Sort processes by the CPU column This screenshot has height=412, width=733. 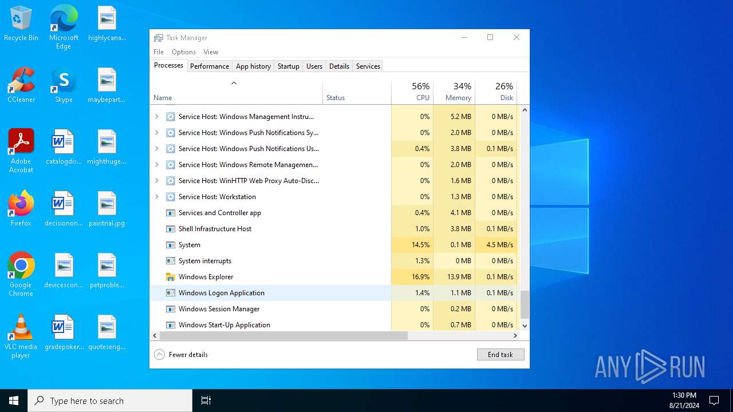pyautogui.click(x=412, y=92)
